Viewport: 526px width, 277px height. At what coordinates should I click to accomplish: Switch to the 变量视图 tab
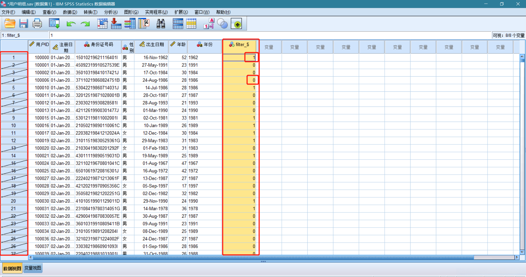point(33,268)
